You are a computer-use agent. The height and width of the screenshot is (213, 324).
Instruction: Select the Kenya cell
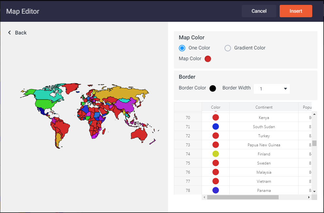[x=264, y=118]
